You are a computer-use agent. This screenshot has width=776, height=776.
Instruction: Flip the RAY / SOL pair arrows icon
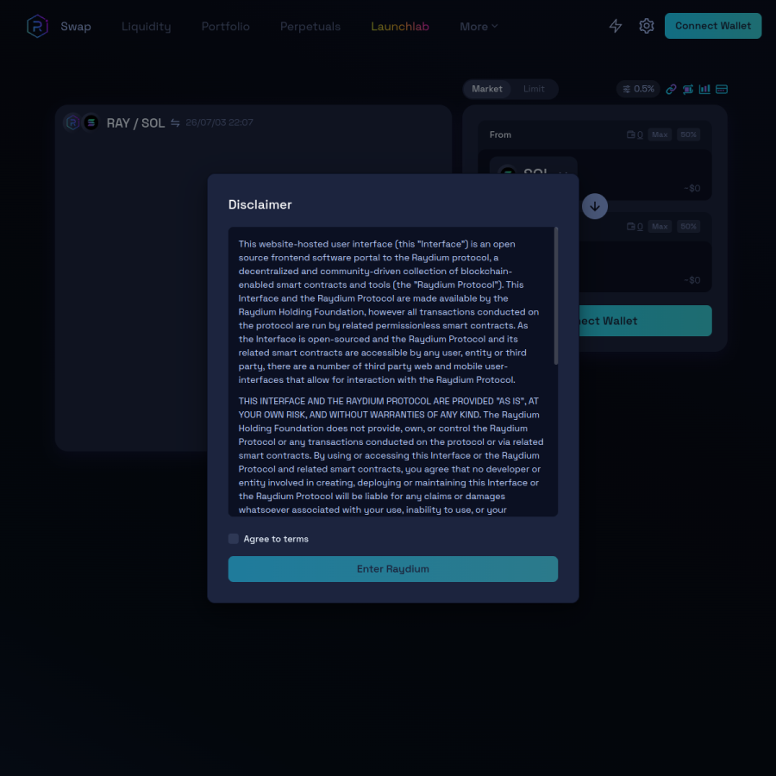(175, 122)
